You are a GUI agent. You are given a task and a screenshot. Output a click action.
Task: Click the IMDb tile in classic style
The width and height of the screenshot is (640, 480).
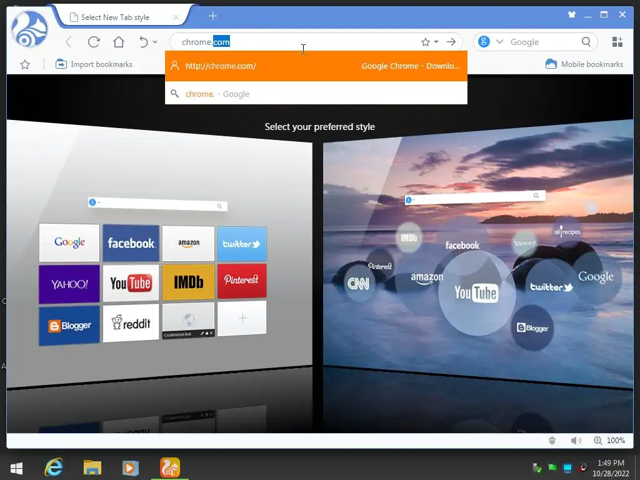point(188,282)
